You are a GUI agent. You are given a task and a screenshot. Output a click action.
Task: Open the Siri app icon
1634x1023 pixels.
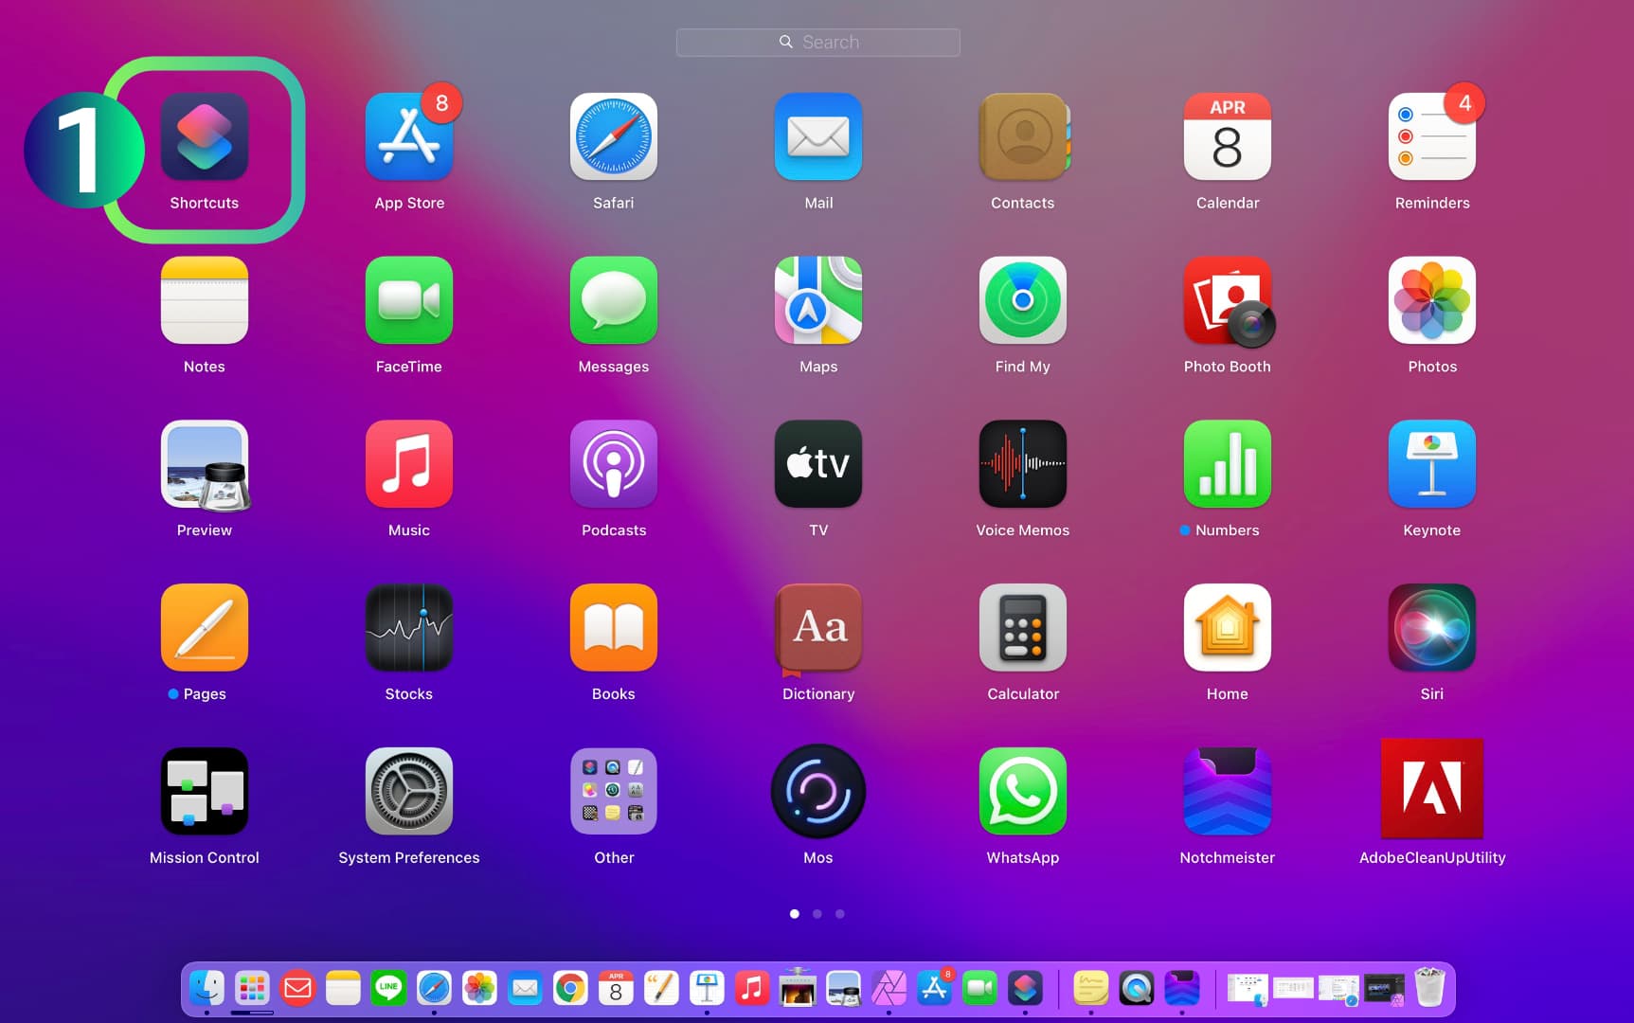point(1431,628)
